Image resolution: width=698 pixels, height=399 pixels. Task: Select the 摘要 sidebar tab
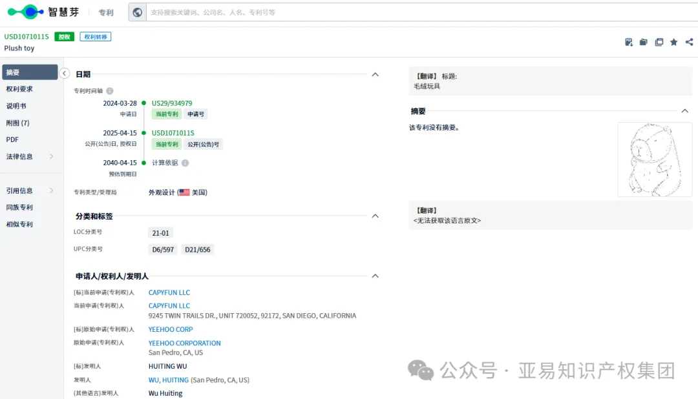pos(30,72)
